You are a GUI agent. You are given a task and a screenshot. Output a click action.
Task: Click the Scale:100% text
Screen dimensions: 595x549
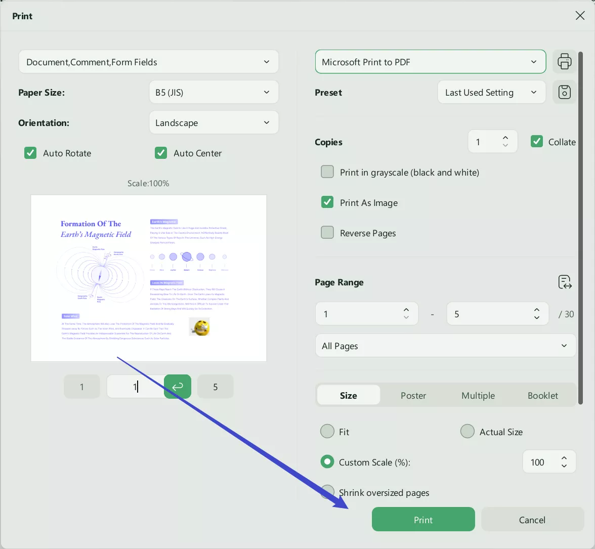(x=148, y=183)
